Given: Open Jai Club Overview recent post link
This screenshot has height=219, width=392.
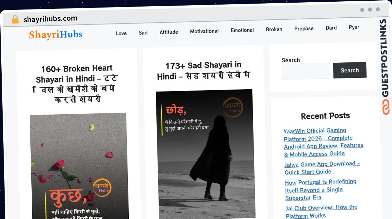Looking at the screenshot, I should (321, 211).
